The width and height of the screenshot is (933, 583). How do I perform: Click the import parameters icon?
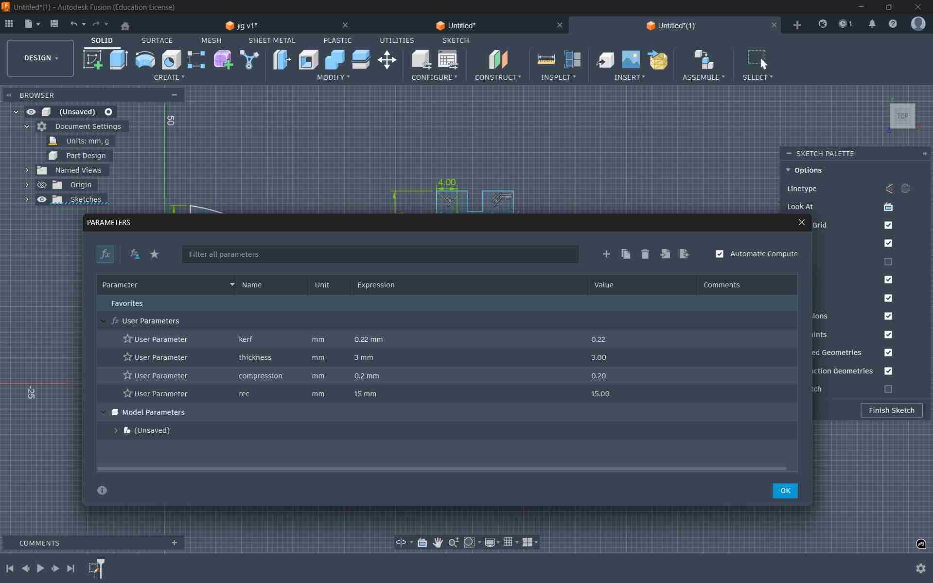click(665, 254)
